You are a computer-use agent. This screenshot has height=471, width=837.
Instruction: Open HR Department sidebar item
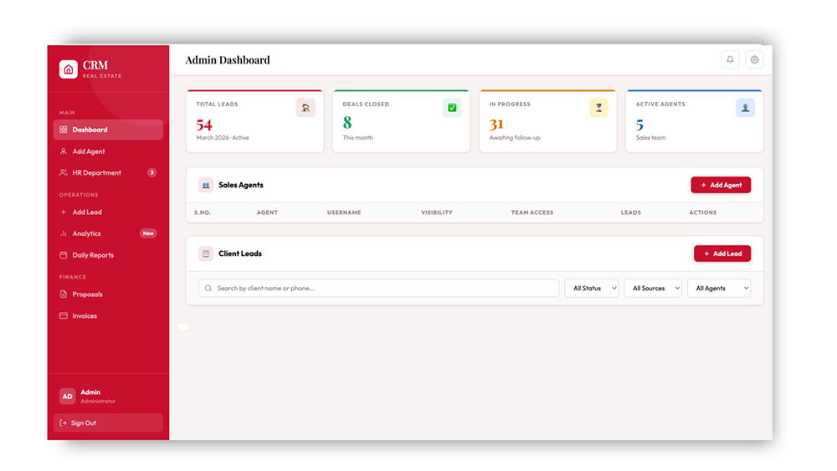coord(108,173)
